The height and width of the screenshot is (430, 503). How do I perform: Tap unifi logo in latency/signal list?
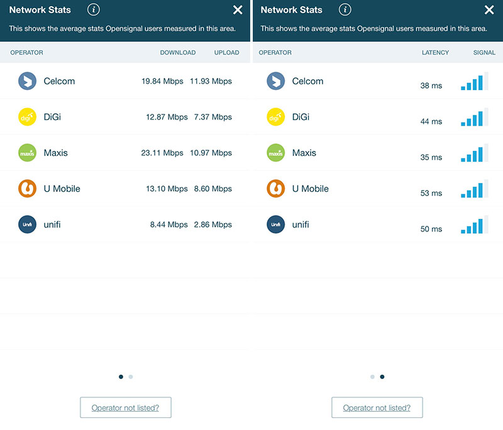point(275,224)
